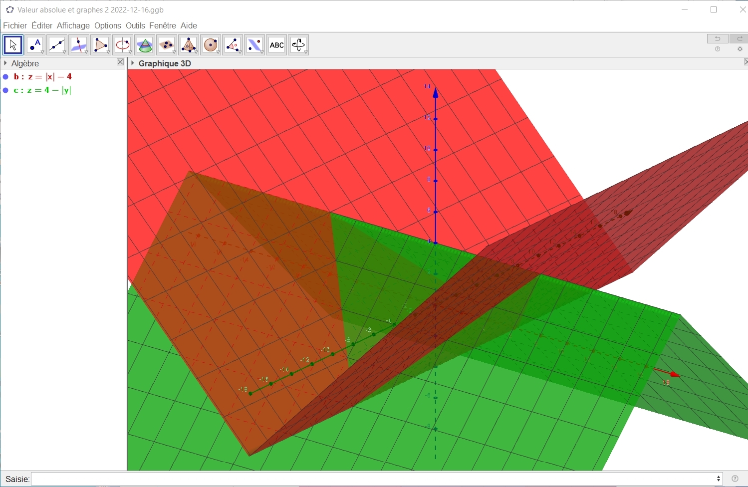Click the Undo arrow button
748x487 pixels.
pos(718,38)
